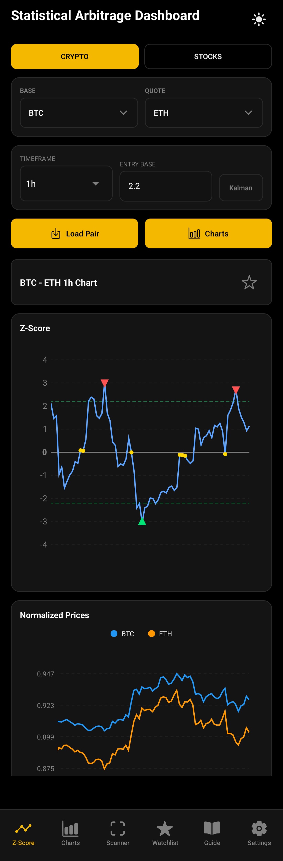283x861 pixels.
Task: Open the Watchlist star icon in bottom navigation
Action: tap(165, 828)
